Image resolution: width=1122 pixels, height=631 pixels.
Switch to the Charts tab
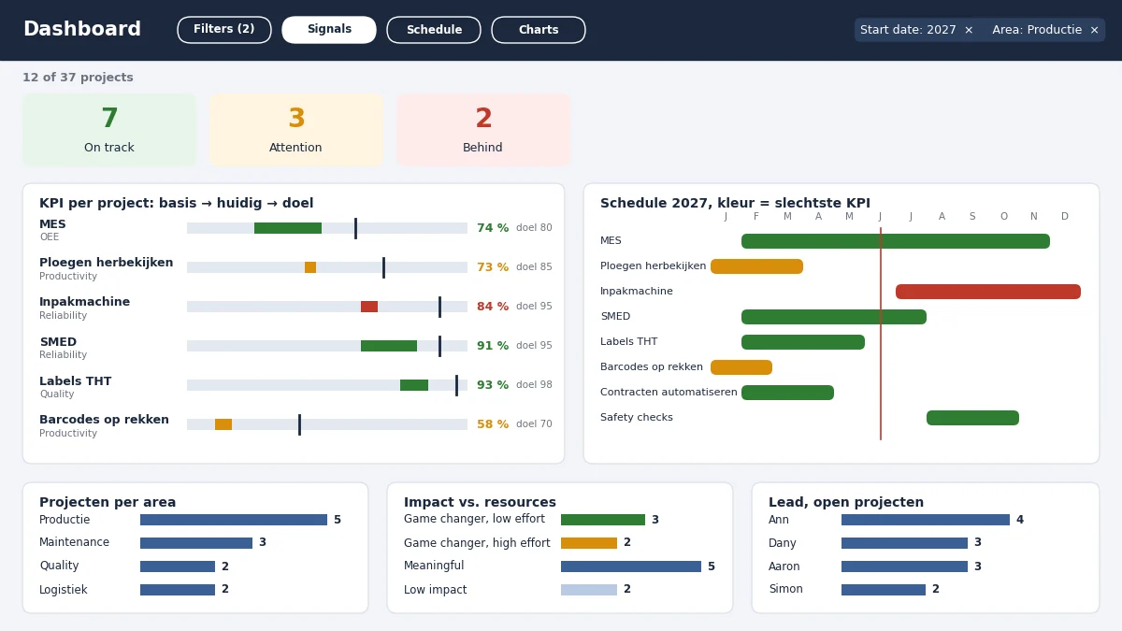(539, 30)
